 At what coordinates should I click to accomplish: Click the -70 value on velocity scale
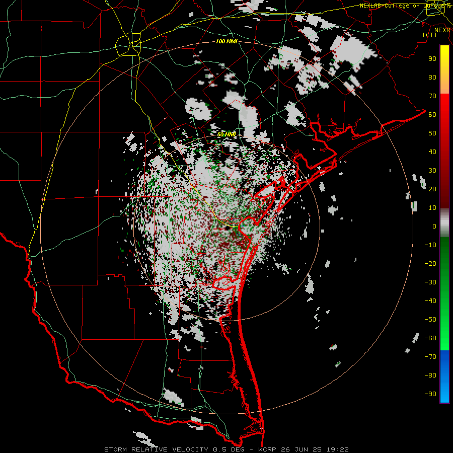430,357
